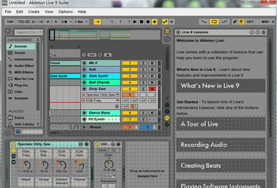
Task: Click the Record button in transport
Action: [x=148, y=22]
